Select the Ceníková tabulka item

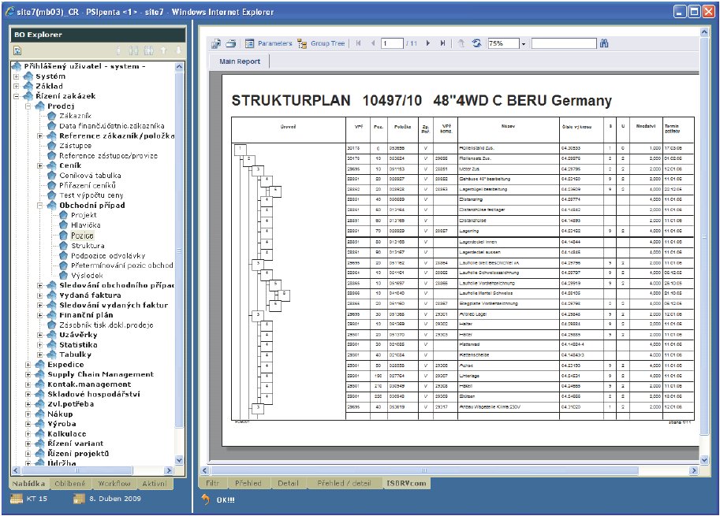click(x=90, y=176)
